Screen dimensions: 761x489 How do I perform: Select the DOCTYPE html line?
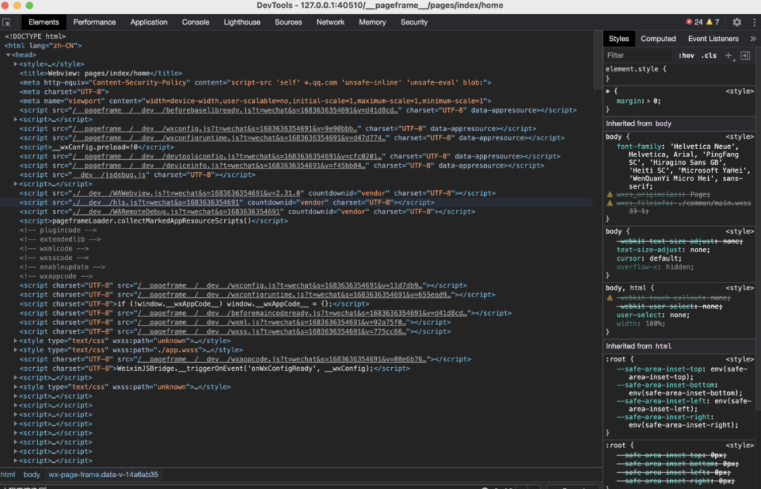(x=35, y=37)
